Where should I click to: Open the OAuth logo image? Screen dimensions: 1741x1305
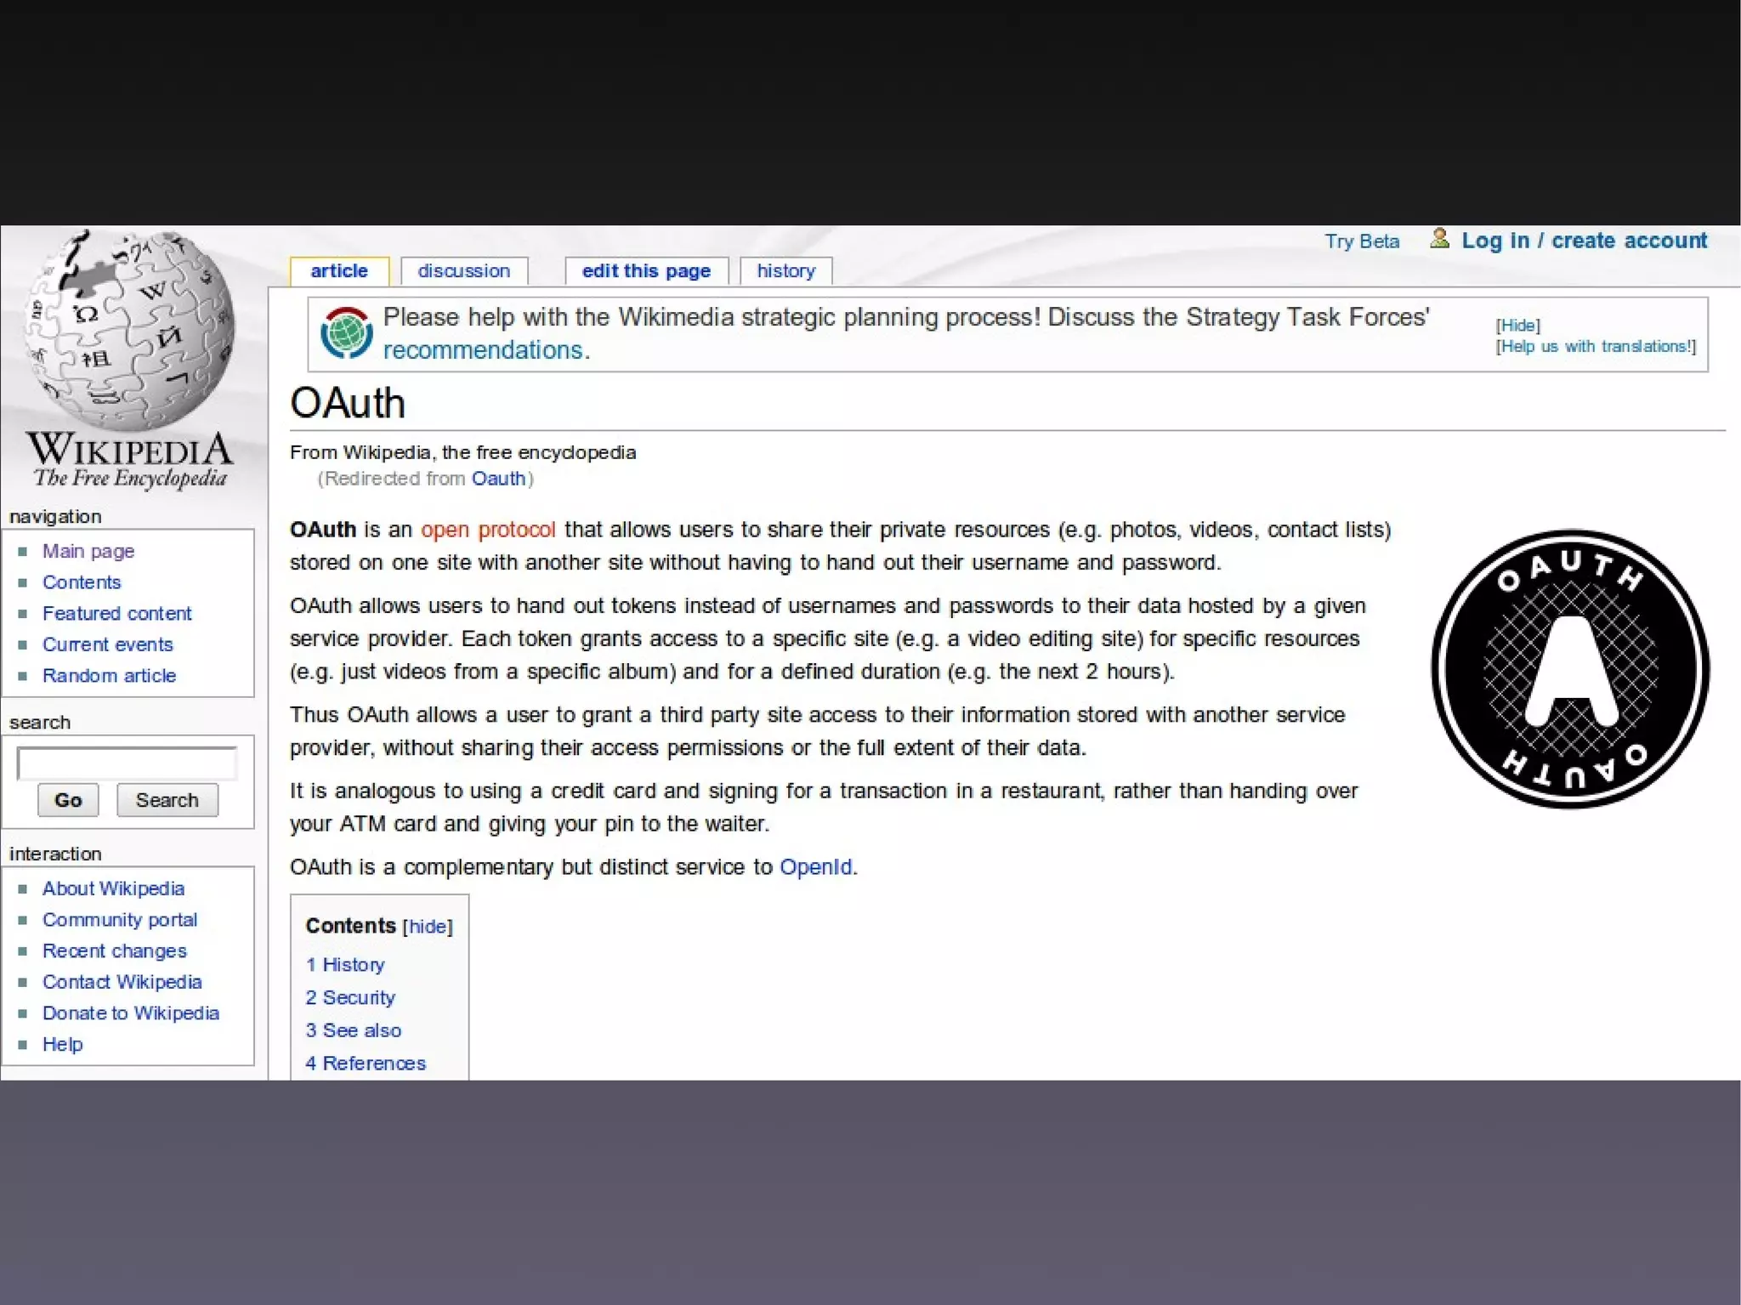(1569, 668)
